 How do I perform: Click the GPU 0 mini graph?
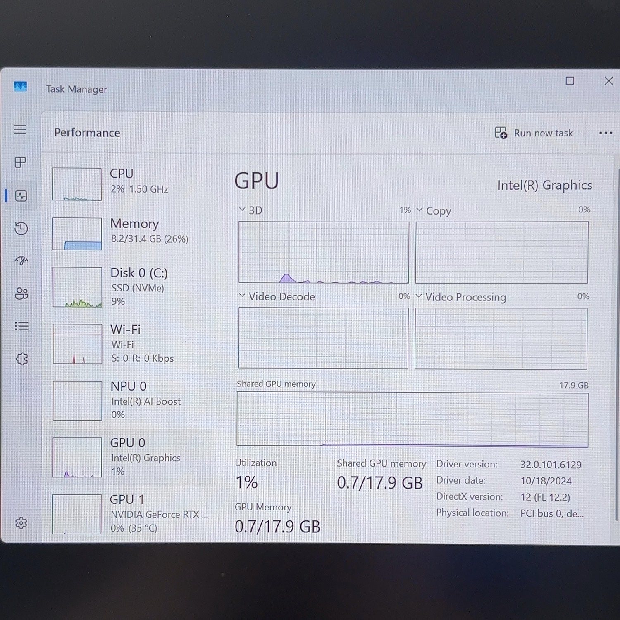77,457
